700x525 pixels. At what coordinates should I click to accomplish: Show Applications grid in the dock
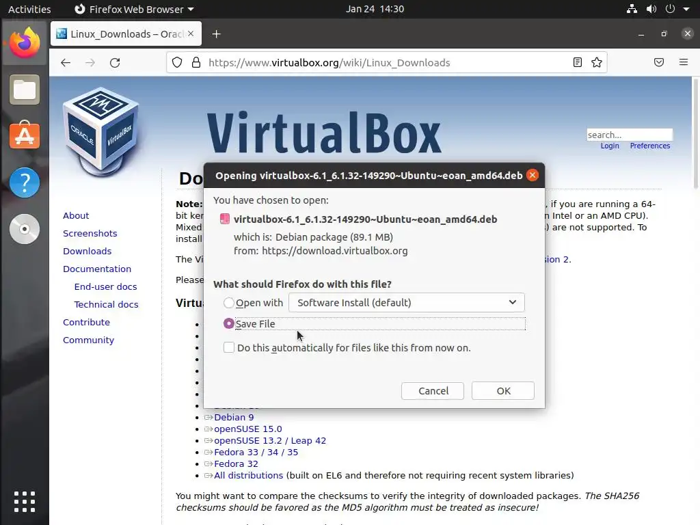click(25, 502)
